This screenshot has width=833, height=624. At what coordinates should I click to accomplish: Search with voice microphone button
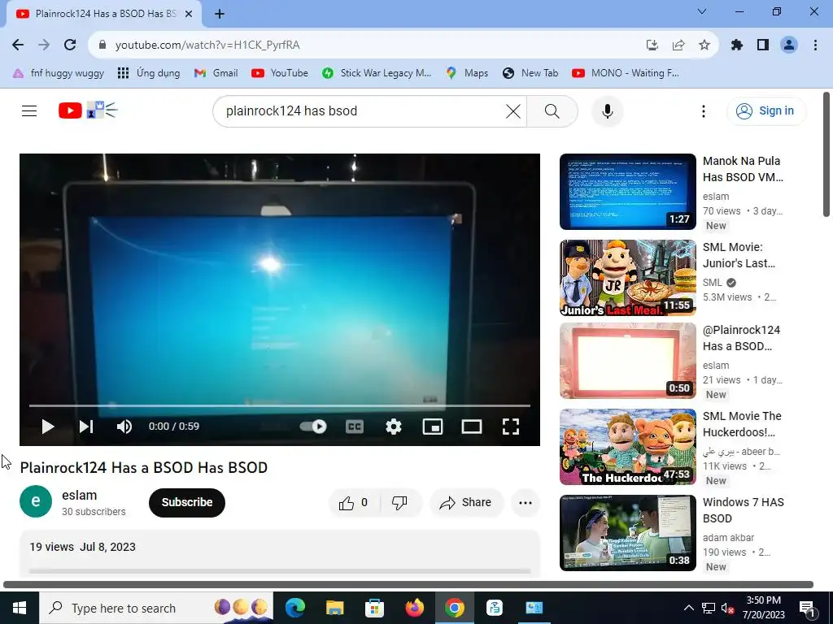coord(607,110)
